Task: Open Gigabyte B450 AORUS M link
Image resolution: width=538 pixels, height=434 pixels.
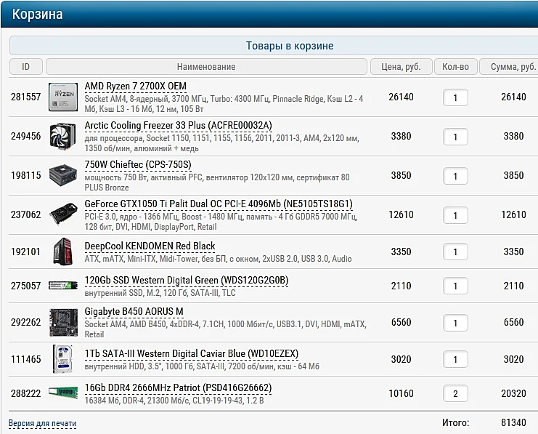Action: pos(134,311)
